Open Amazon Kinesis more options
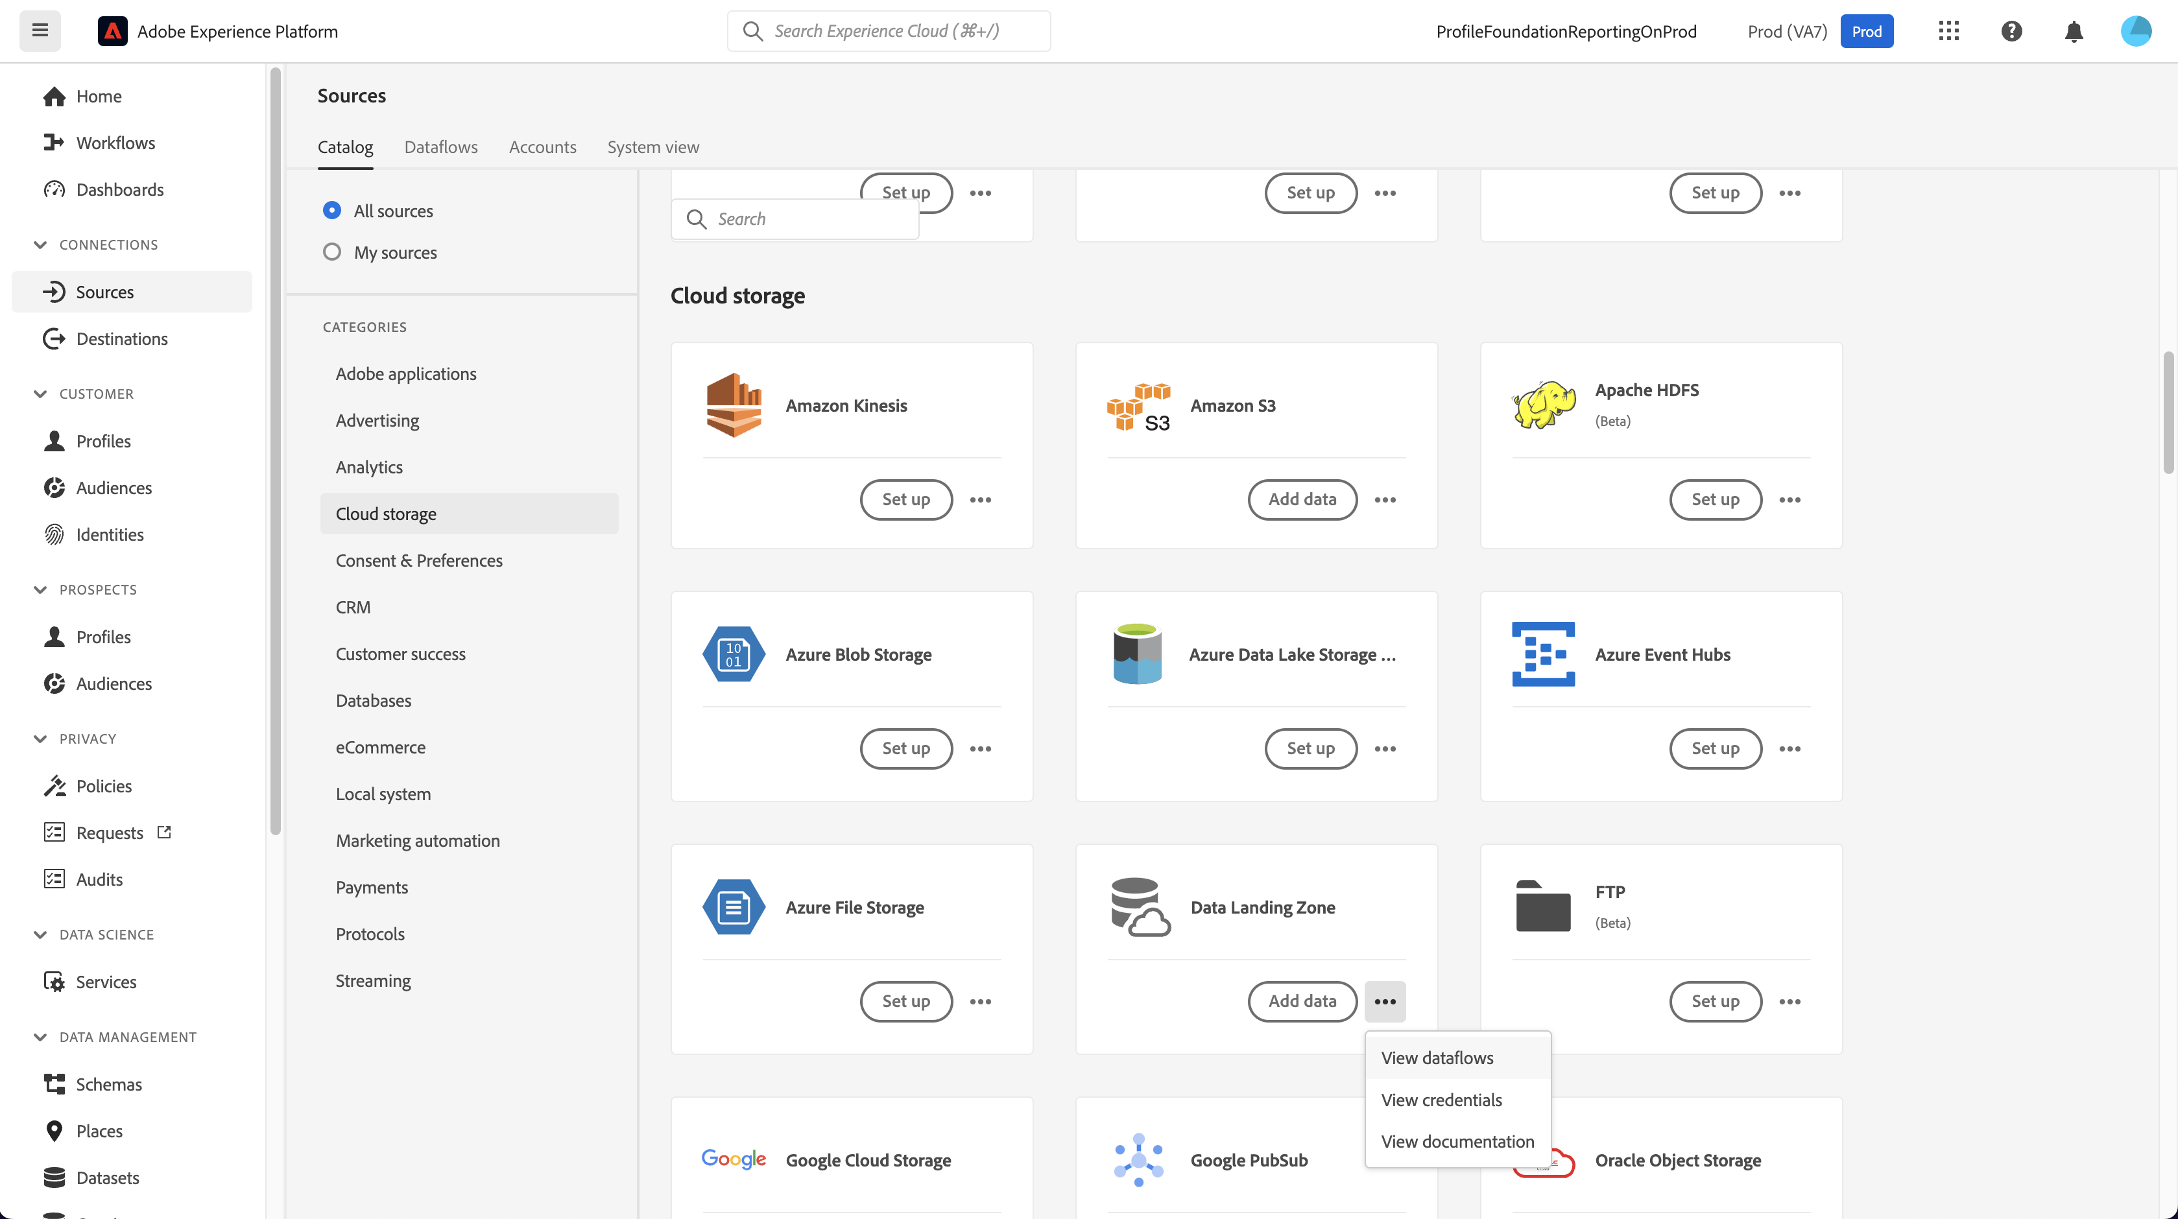The height and width of the screenshot is (1219, 2178). pyautogui.click(x=981, y=500)
